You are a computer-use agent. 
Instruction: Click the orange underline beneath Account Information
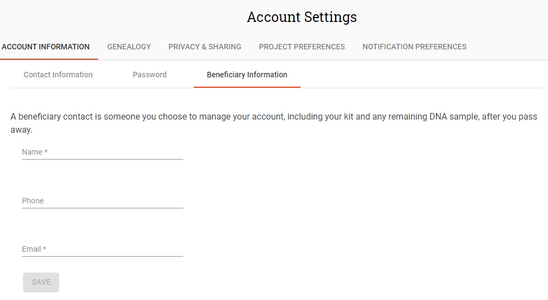coord(49,59)
